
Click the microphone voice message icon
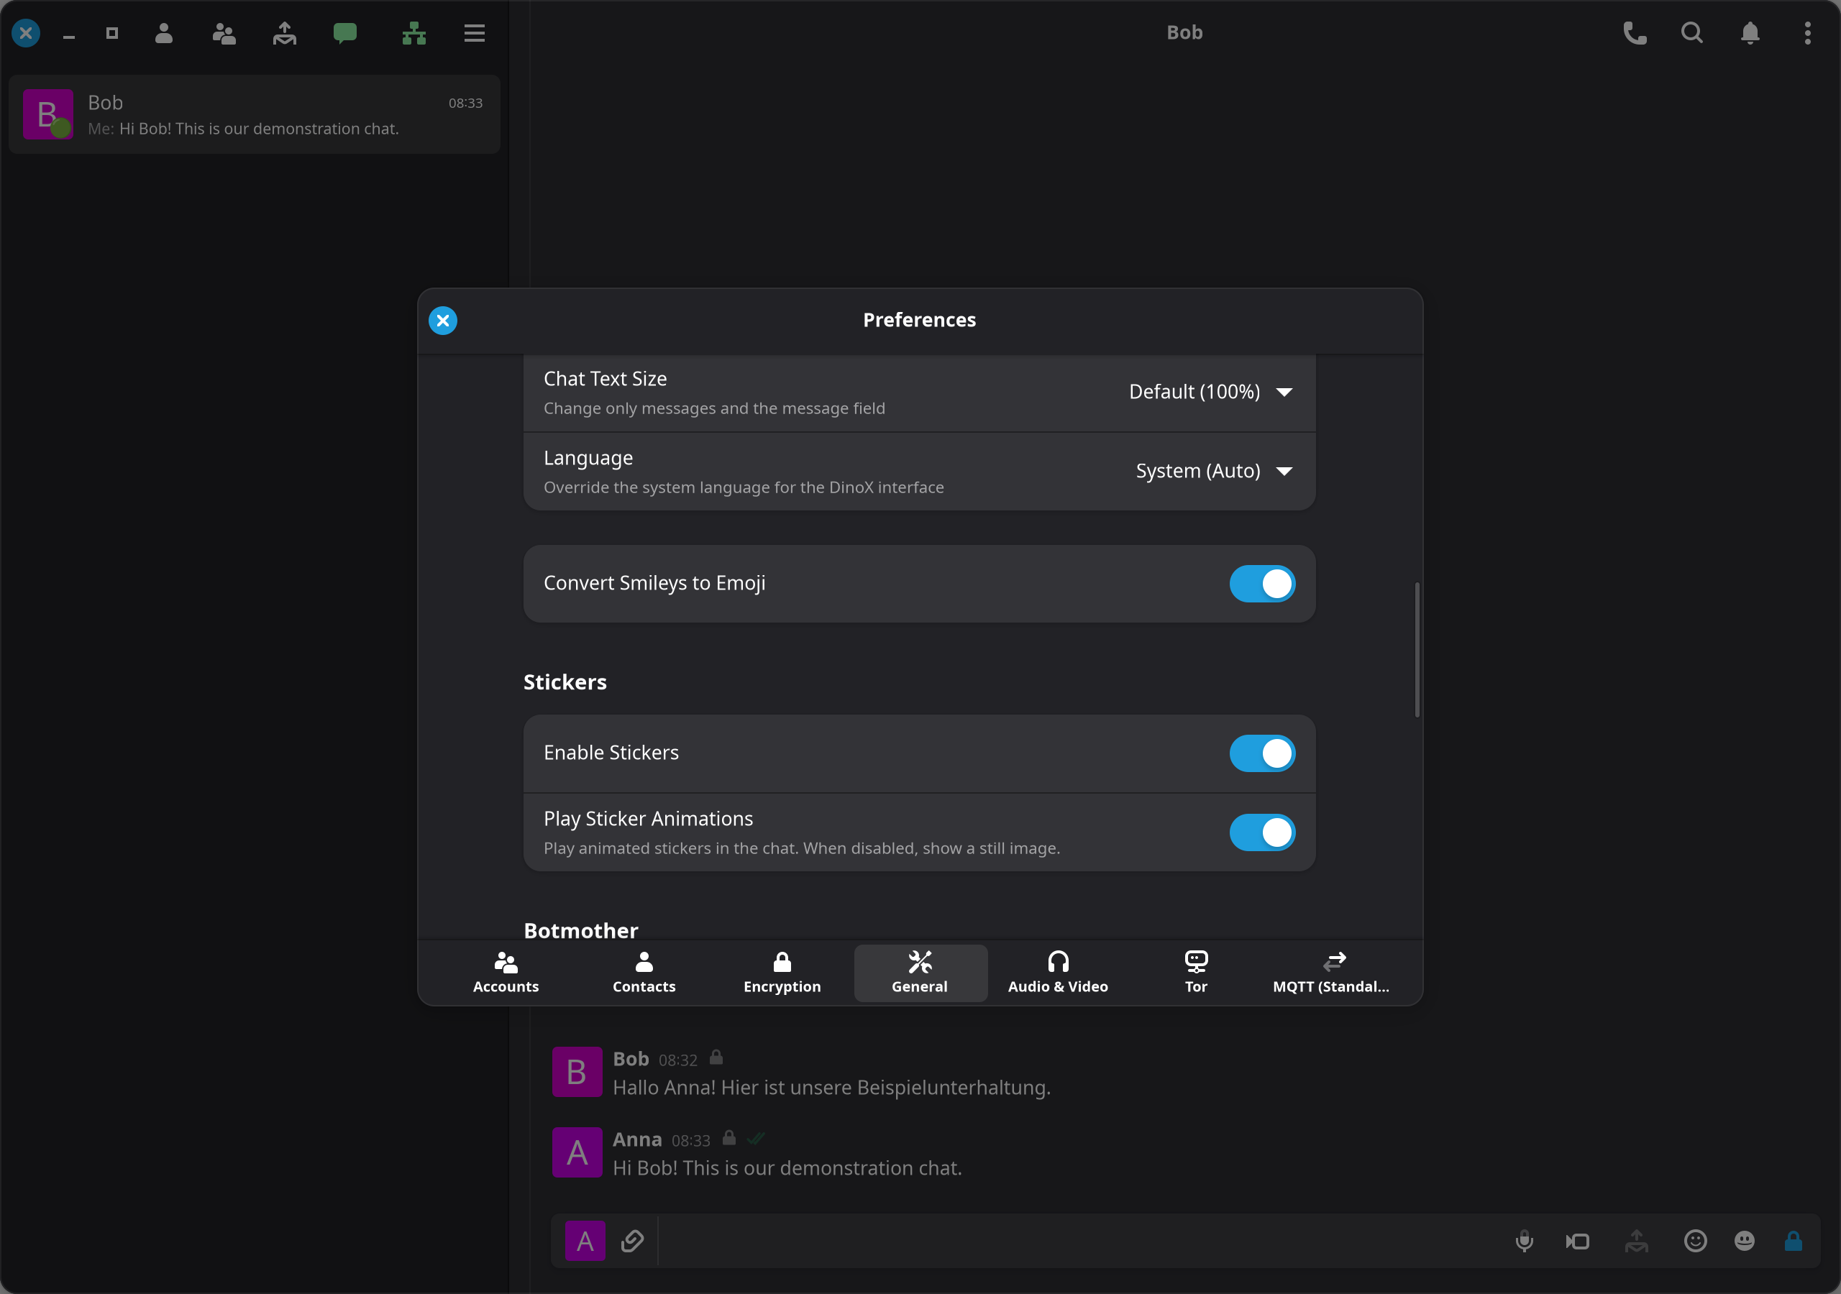pyautogui.click(x=1525, y=1241)
